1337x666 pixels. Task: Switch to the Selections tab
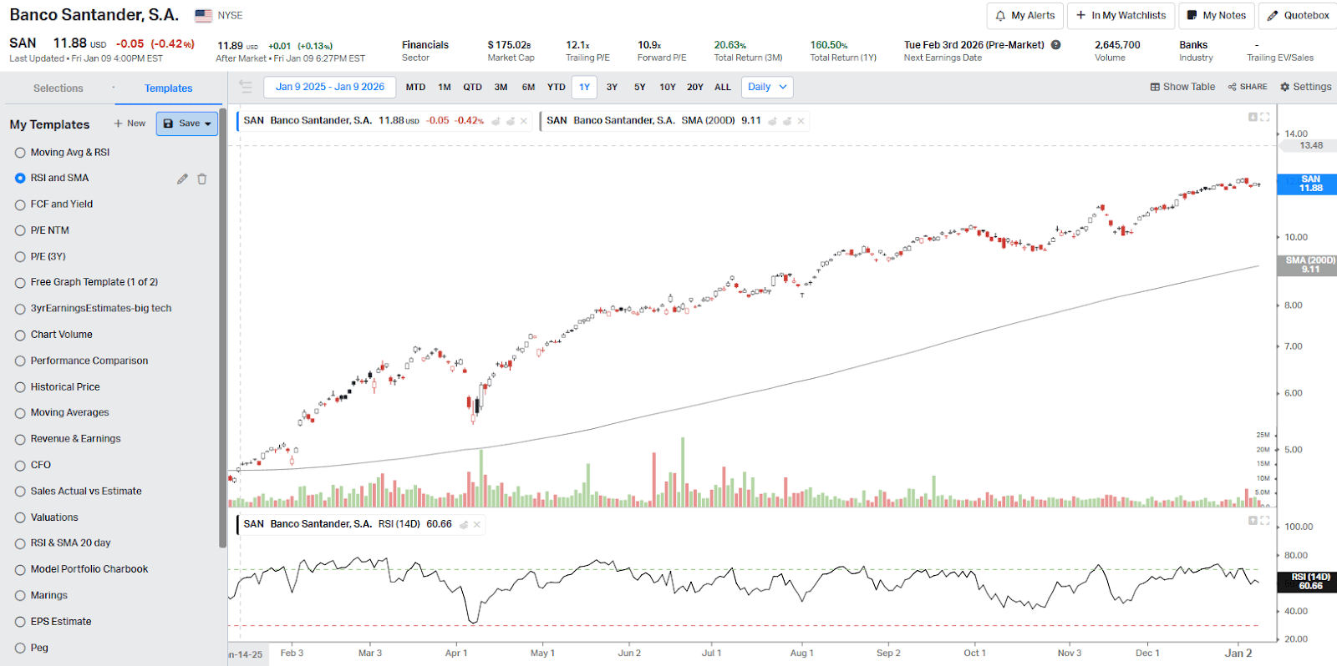[x=58, y=88]
